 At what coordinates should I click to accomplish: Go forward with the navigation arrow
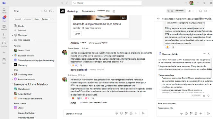(x=67, y=3)
